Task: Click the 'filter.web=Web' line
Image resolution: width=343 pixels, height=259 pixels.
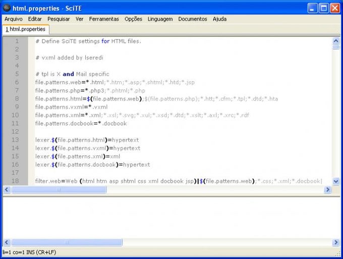Action: [x=179, y=181]
